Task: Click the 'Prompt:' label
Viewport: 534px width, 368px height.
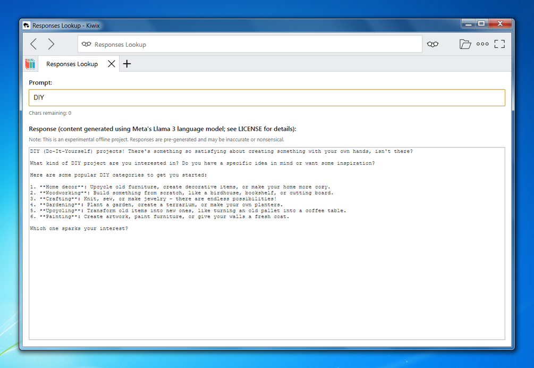Action: pos(40,82)
